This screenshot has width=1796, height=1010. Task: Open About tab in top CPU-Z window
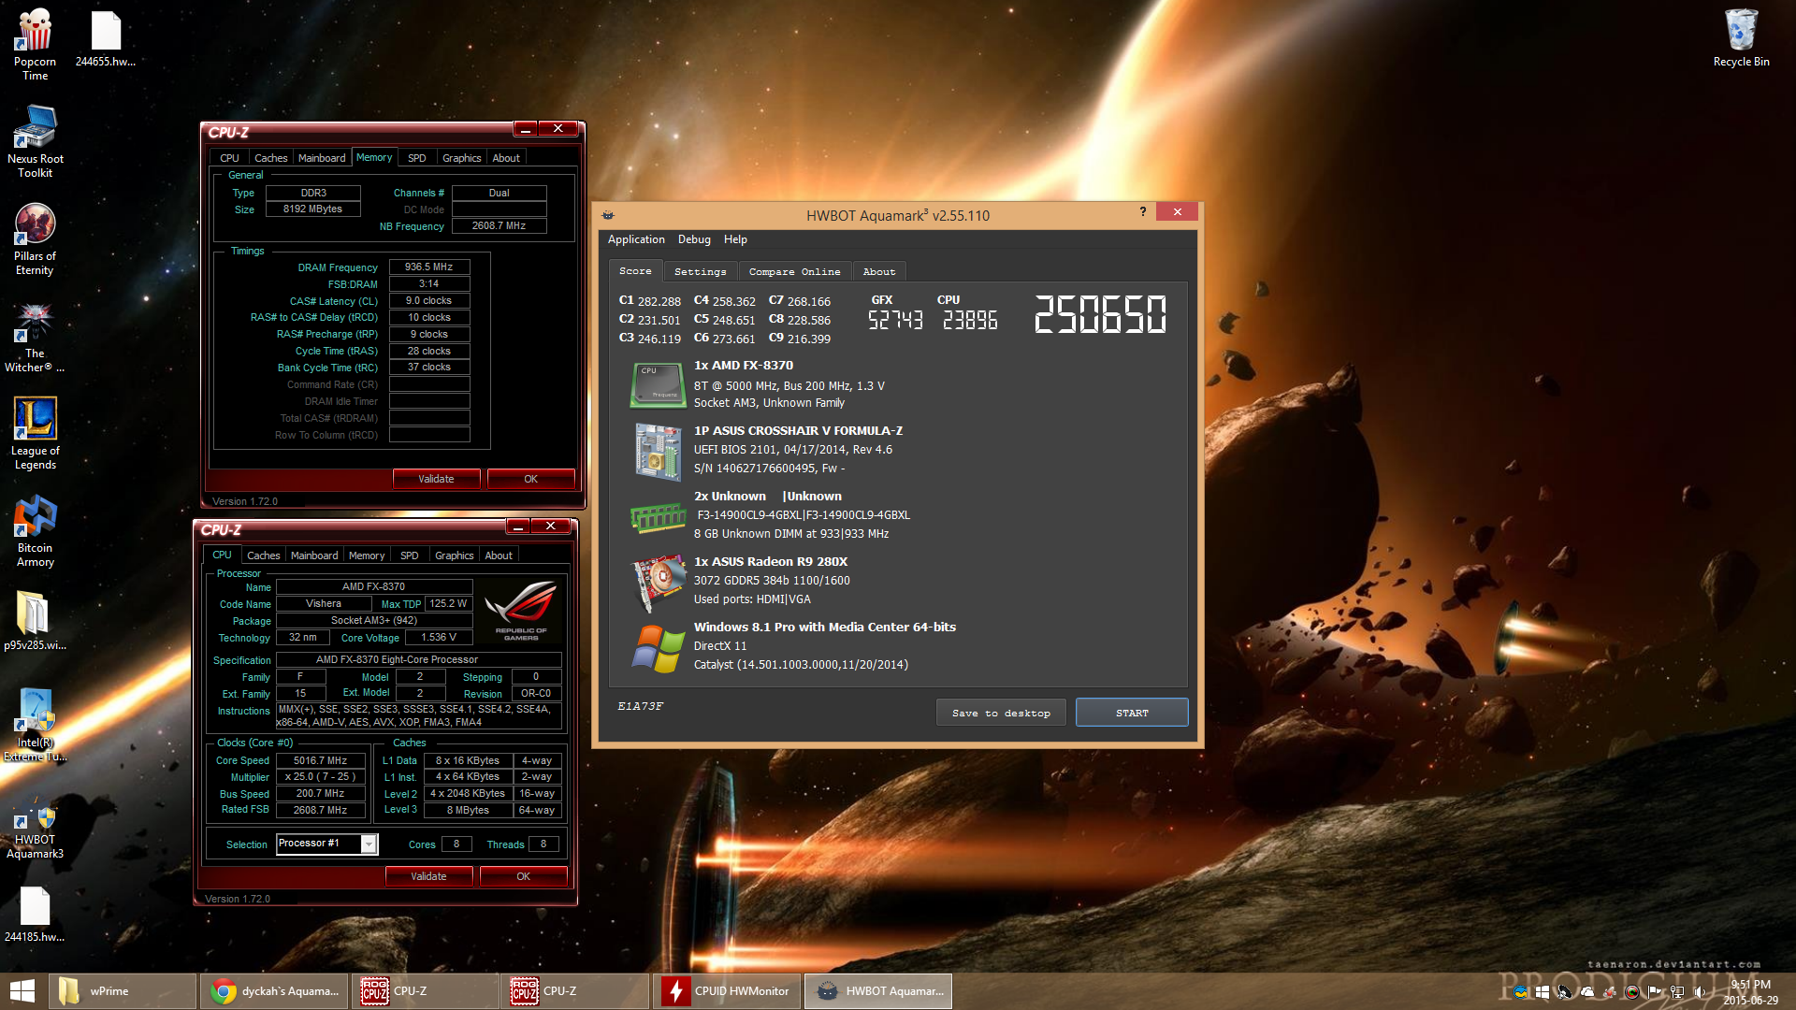(x=506, y=158)
